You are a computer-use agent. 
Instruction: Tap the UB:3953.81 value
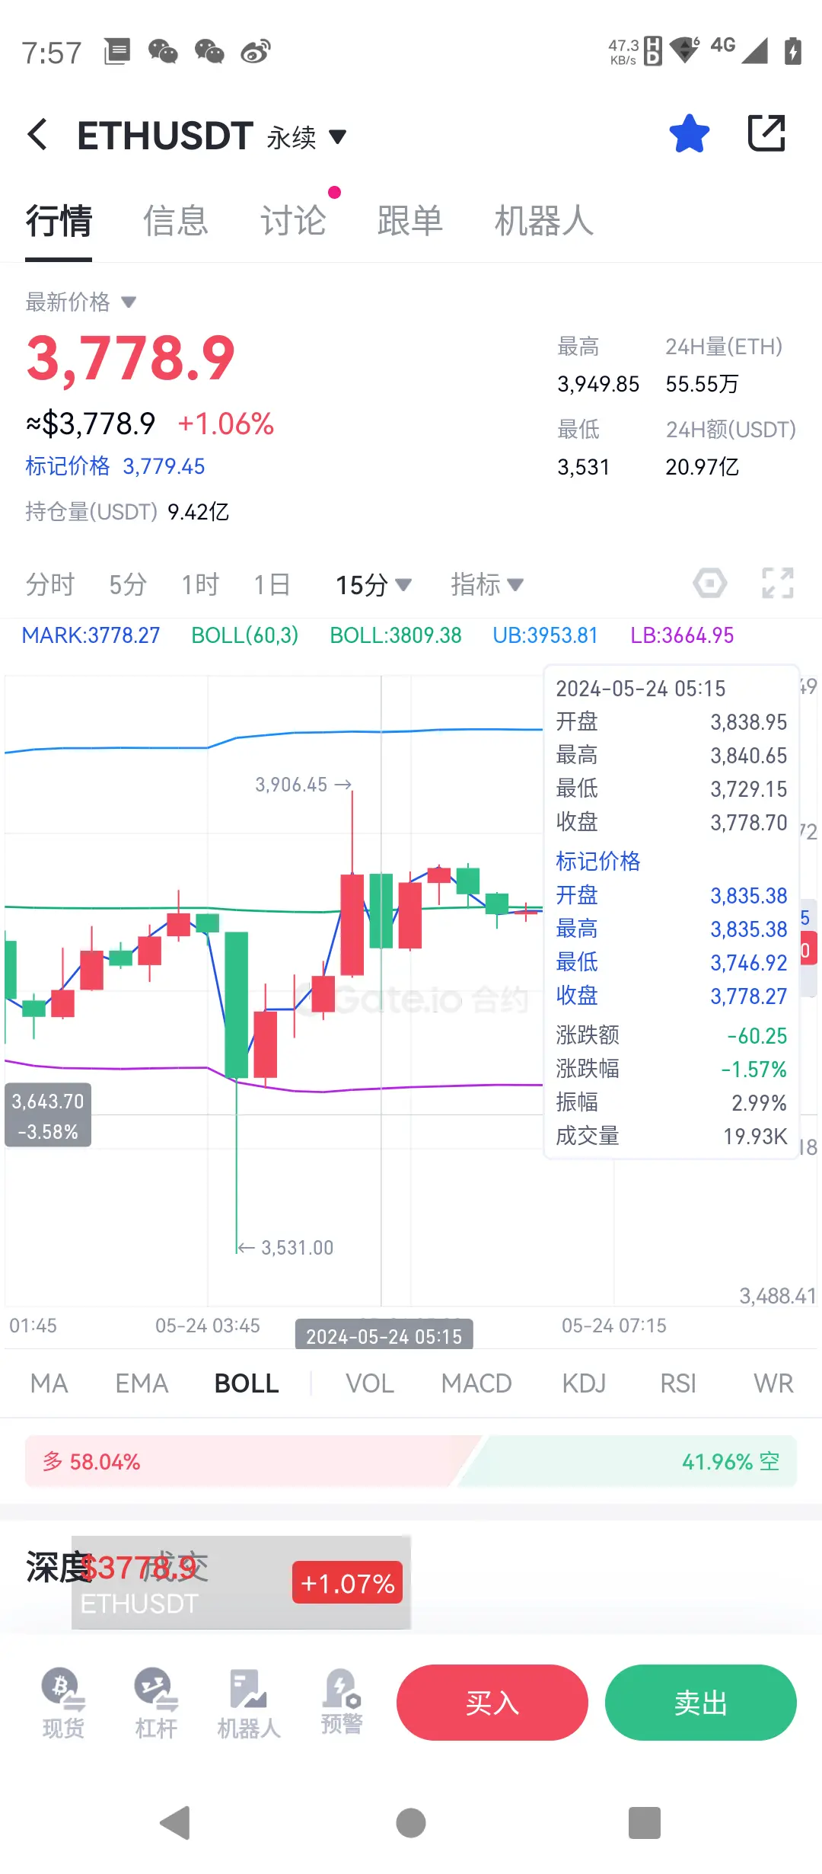545,635
